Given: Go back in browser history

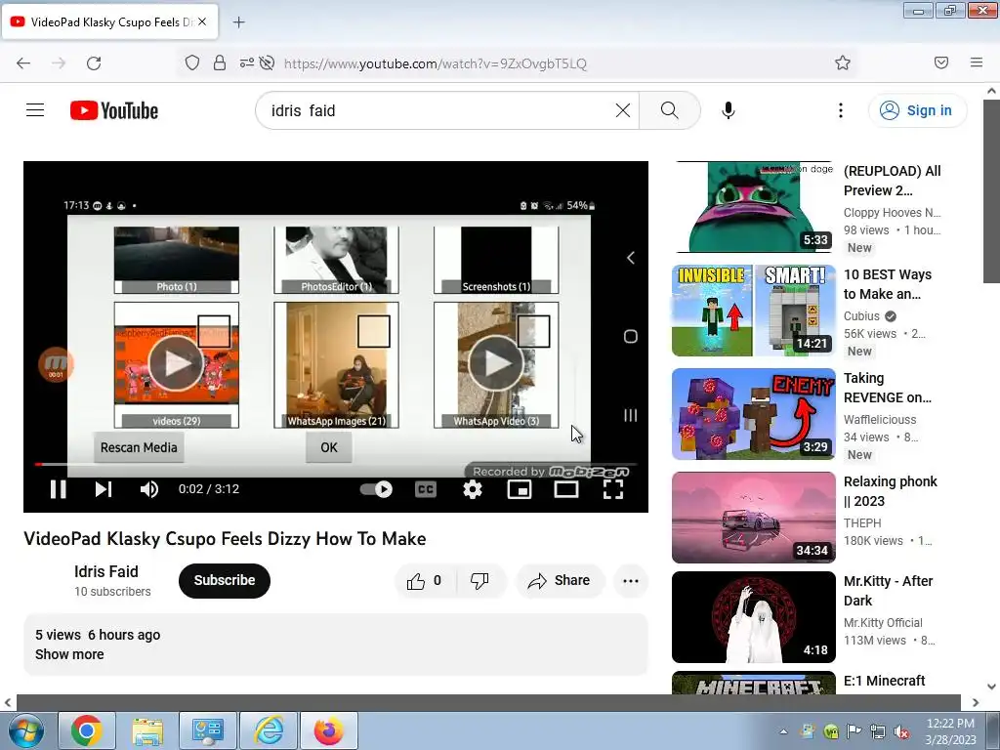Looking at the screenshot, I should coord(23,63).
